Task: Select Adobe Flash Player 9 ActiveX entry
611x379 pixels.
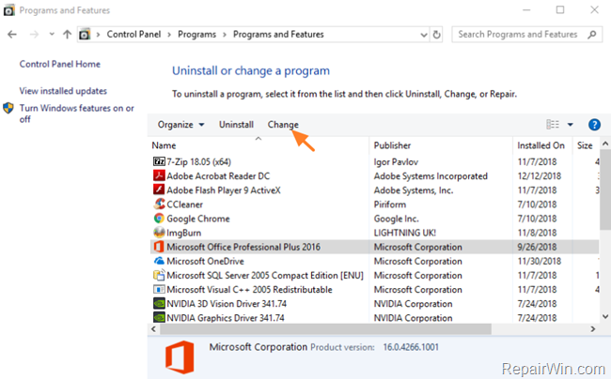Action: (224, 189)
